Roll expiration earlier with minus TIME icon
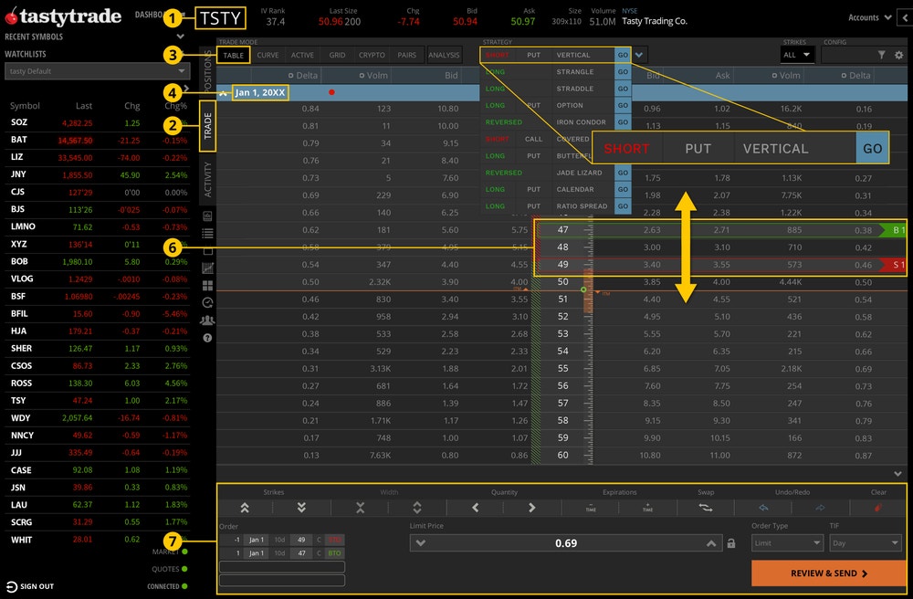 591,508
